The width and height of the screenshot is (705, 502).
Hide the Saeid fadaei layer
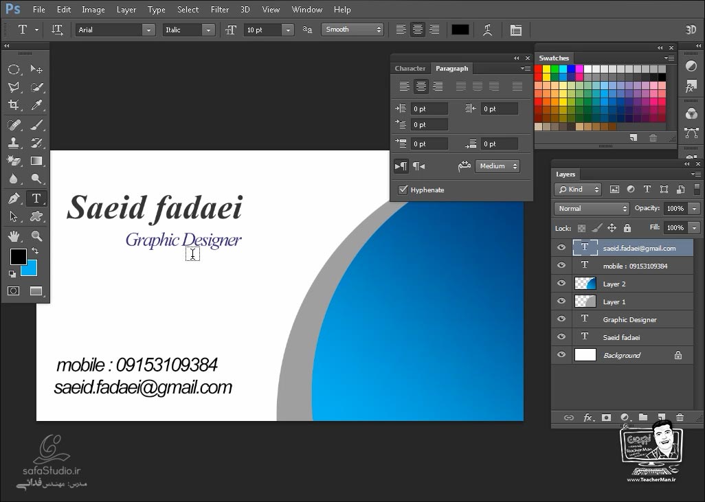[x=561, y=336]
